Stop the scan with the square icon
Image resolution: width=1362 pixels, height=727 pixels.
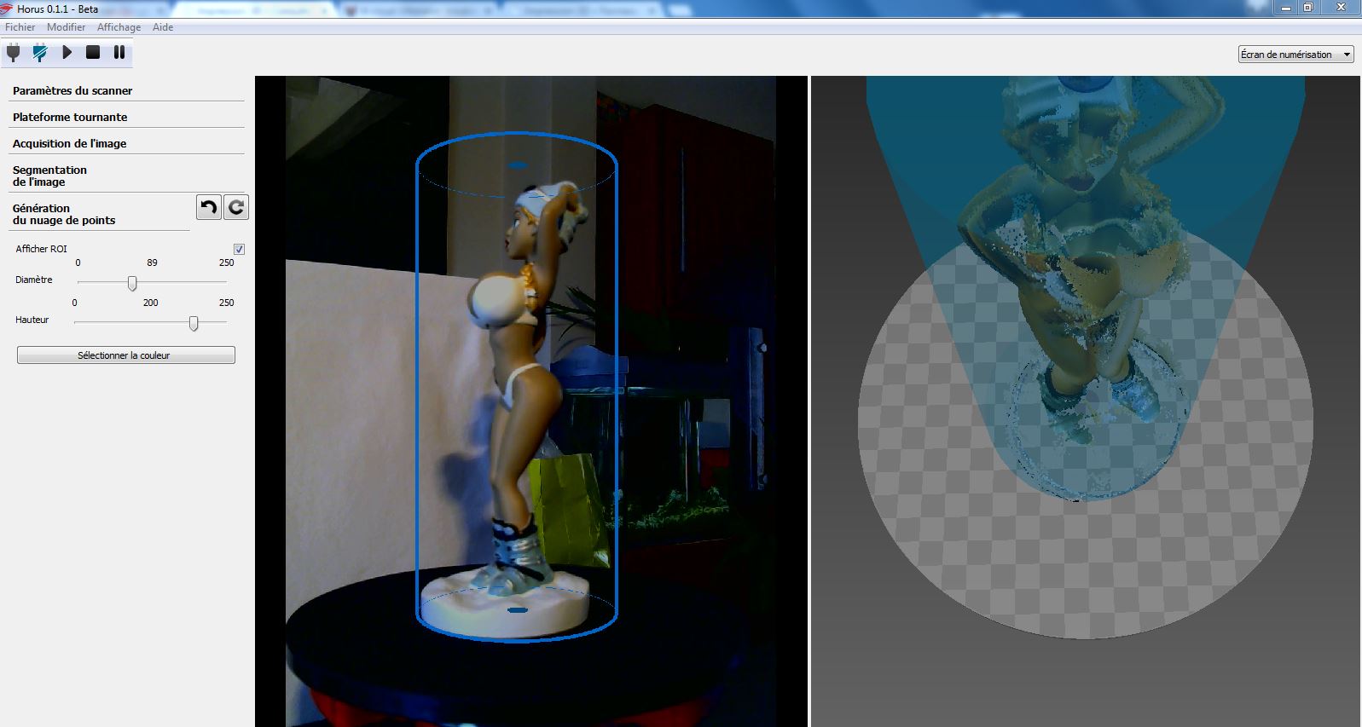pyautogui.click(x=93, y=53)
